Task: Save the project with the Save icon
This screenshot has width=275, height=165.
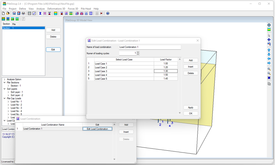Action: pyautogui.click(x=14, y=13)
